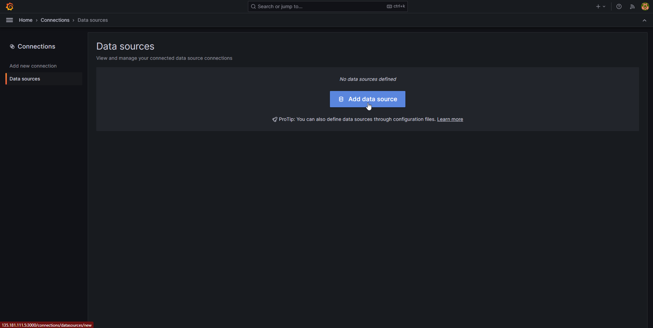Viewport: 653px width, 328px height.
Task: Open the hamburger navigation menu
Action: coord(10,20)
